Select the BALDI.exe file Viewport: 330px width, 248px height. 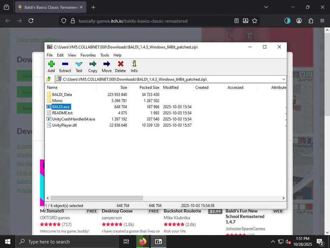coord(61,107)
